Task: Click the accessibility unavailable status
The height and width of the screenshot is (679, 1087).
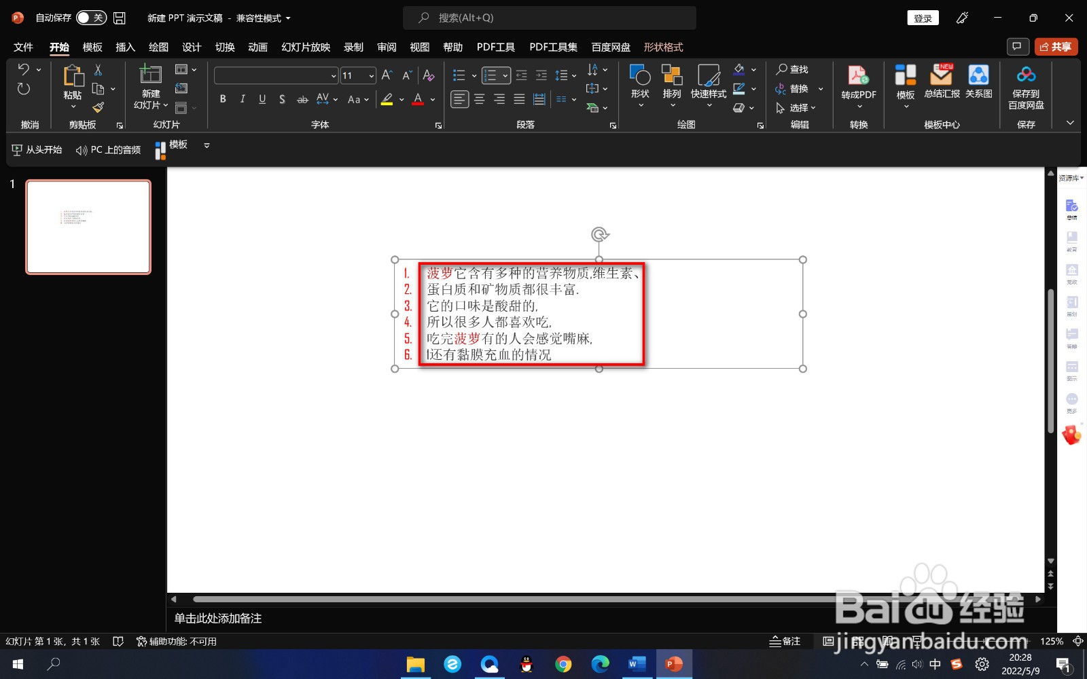Action: coord(177,641)
